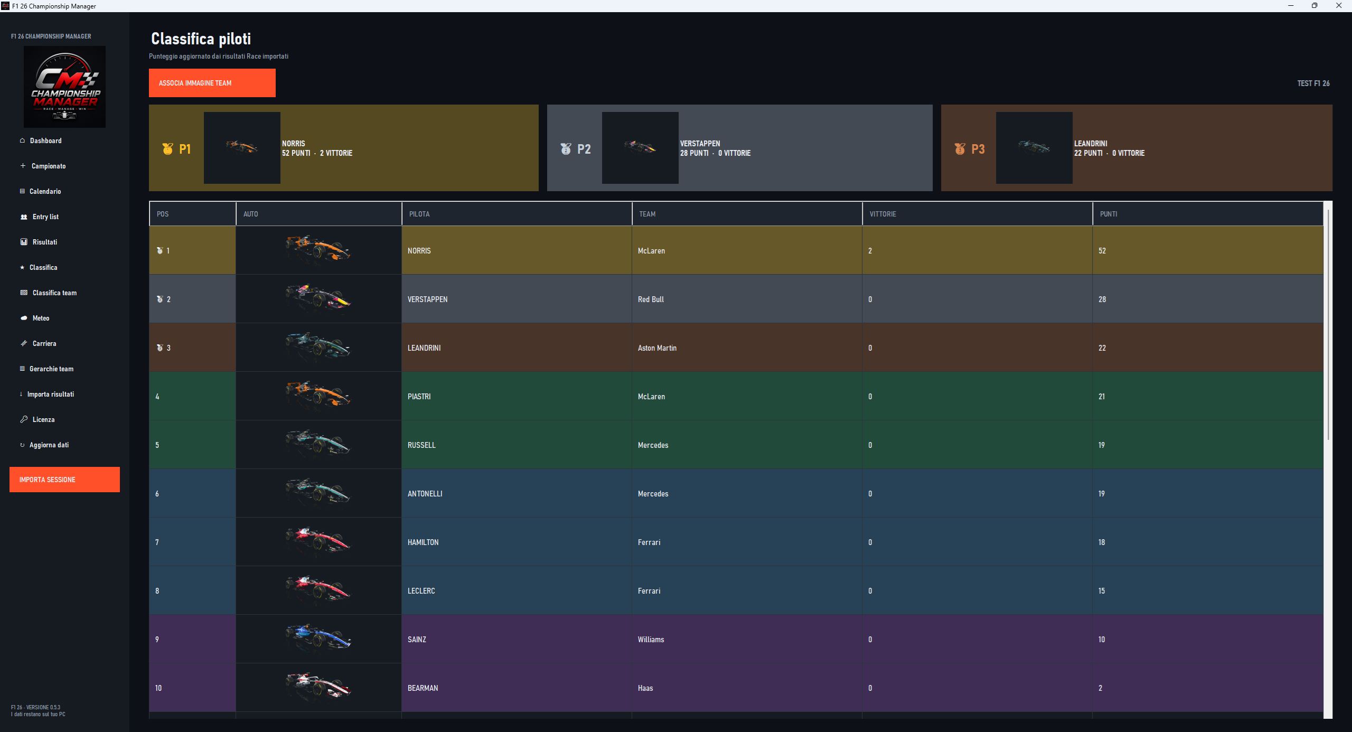Click the silver medal icon on P2 card

pos(566,149)
